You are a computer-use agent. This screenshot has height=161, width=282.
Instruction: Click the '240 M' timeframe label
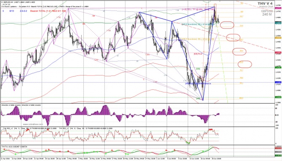(267, 14)
